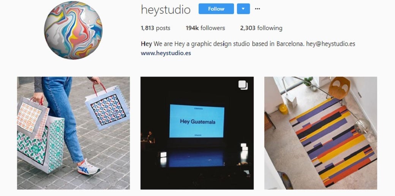Click the bold Hey name in bio
This screenshot has height=196, width=395.
(x=146, y=44)
